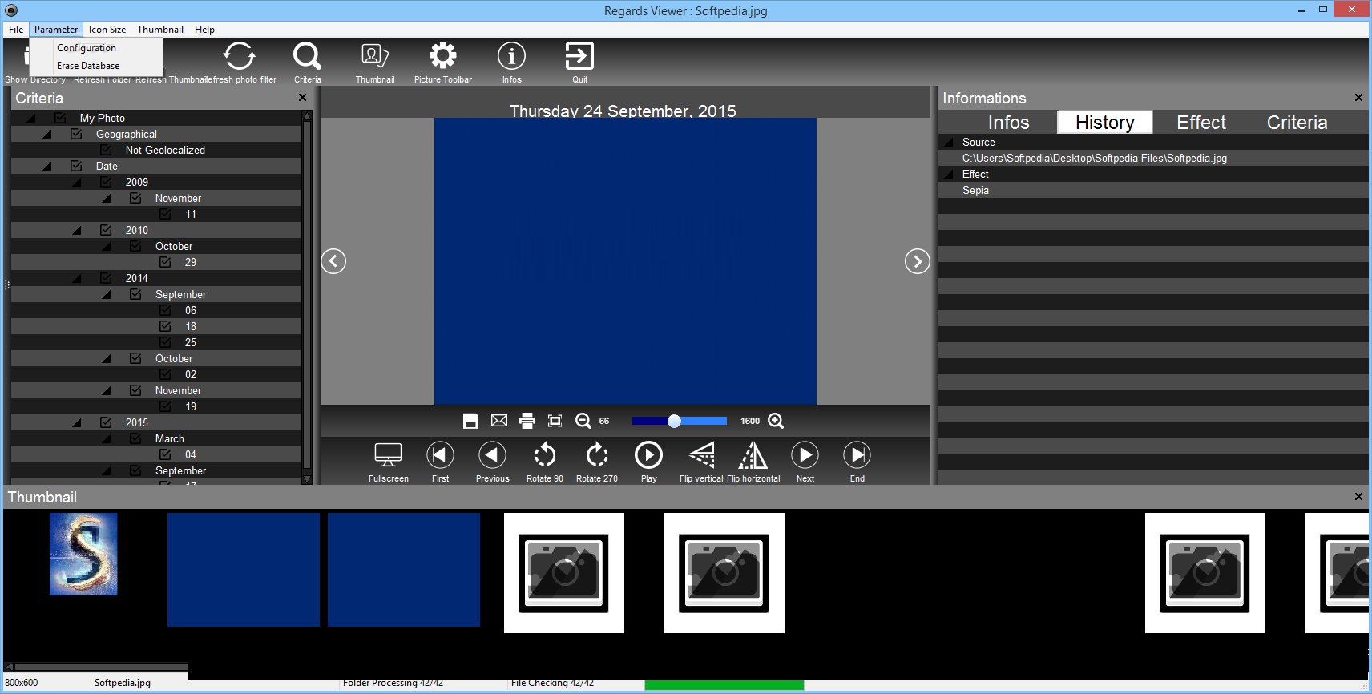Start slideshow with the Play button
This screenshot has width=1372, height=694.
point(648,455)
